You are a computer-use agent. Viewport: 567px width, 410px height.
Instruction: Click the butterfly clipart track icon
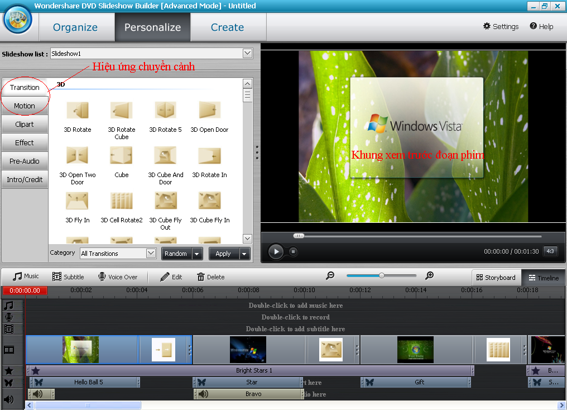coord(9,383)
